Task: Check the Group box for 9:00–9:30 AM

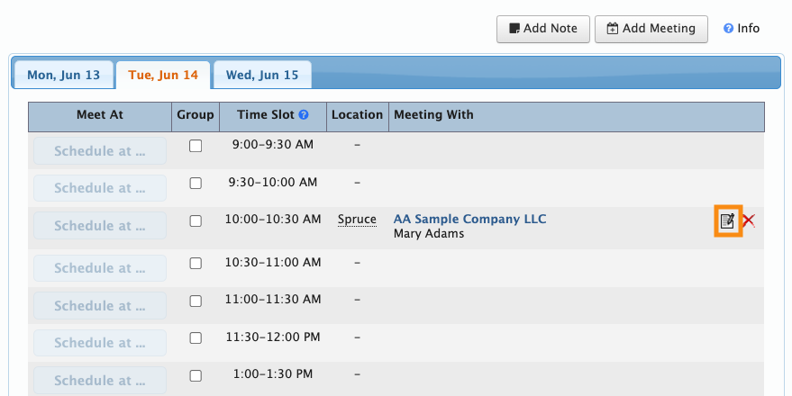Action: pos(196,145)
